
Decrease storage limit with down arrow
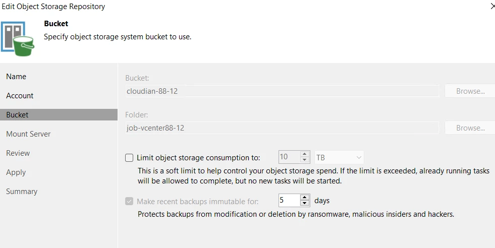click(x=305, y=160)
